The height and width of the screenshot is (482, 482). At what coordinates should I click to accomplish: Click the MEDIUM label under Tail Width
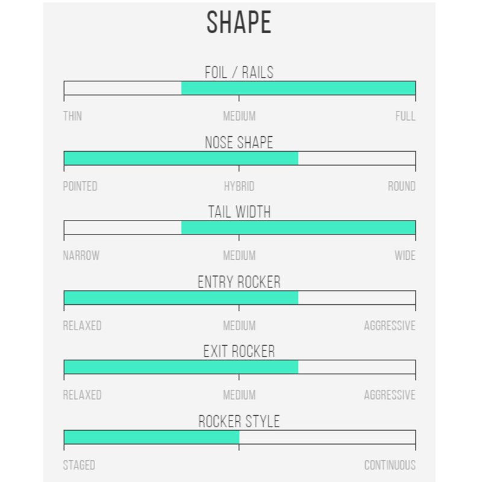point(239,255)
